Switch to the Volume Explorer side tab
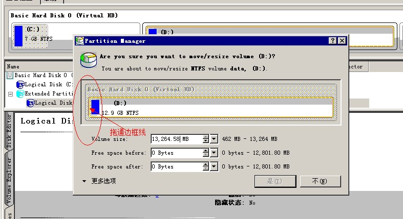403x219 pixels. pyautogui.click(x=9, y=180)
